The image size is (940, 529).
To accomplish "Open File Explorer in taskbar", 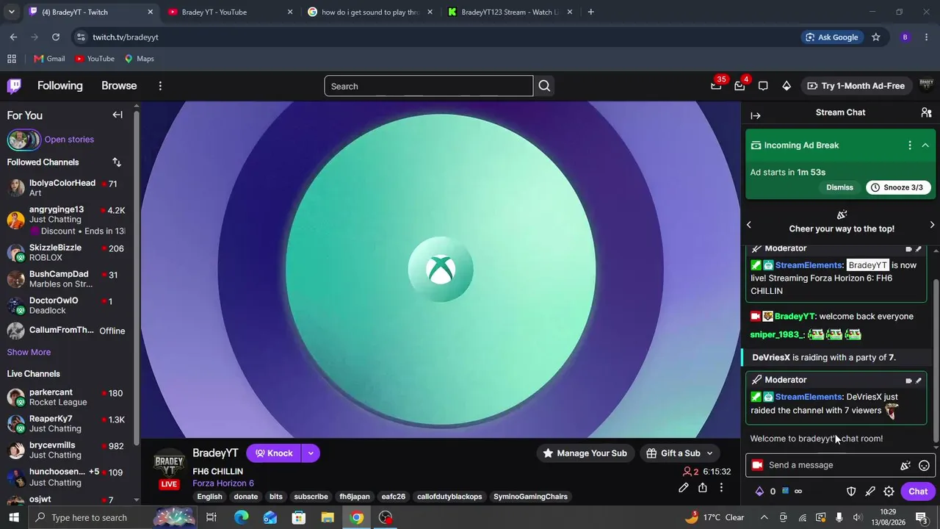I will [x=328, y=517].
